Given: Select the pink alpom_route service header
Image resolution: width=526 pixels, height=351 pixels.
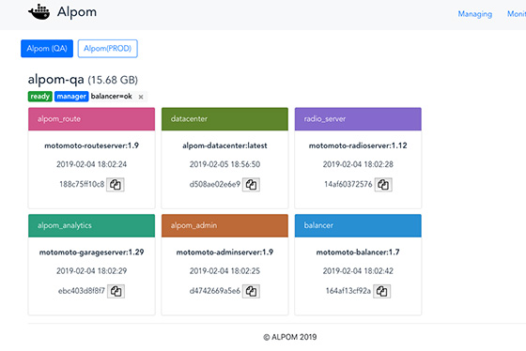Looking at the screenshot, I should (x=92, y=119).
